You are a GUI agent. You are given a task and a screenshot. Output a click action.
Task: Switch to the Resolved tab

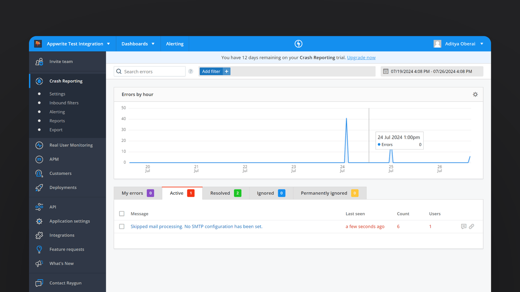pyautogui.click(x=225, y=193)
